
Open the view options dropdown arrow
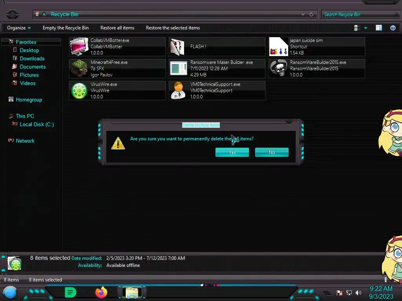[365, 28]
